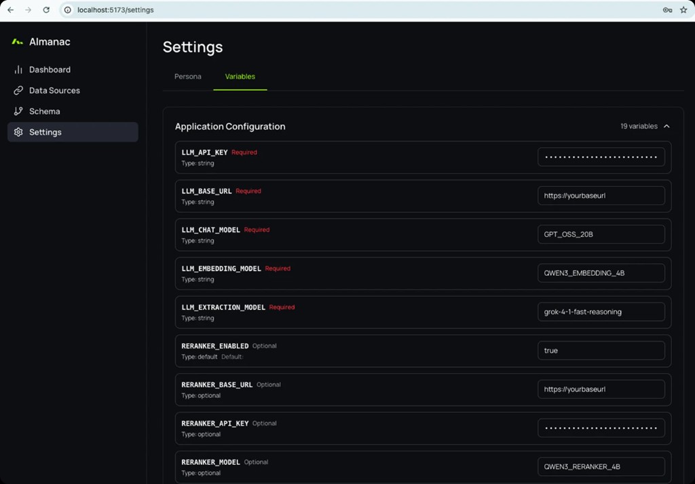
Task: Click the LLM_EXTRACTION_MODEL variable name
Action: (x=223, y=307)
